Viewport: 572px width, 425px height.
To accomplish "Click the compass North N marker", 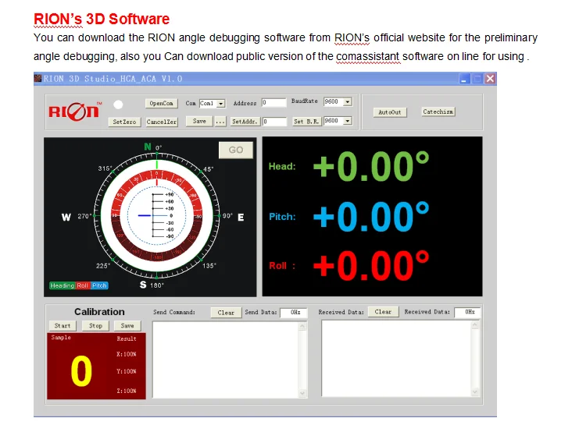I will (x=148, y=147).
